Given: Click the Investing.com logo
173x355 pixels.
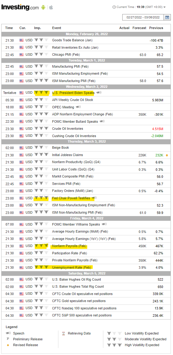Looking at the screenshot, I should (x=20, y=7).
